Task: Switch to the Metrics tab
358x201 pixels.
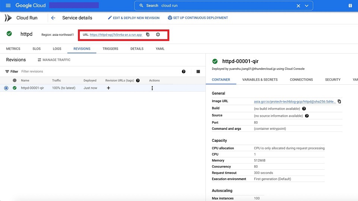Action: [13, 49]
